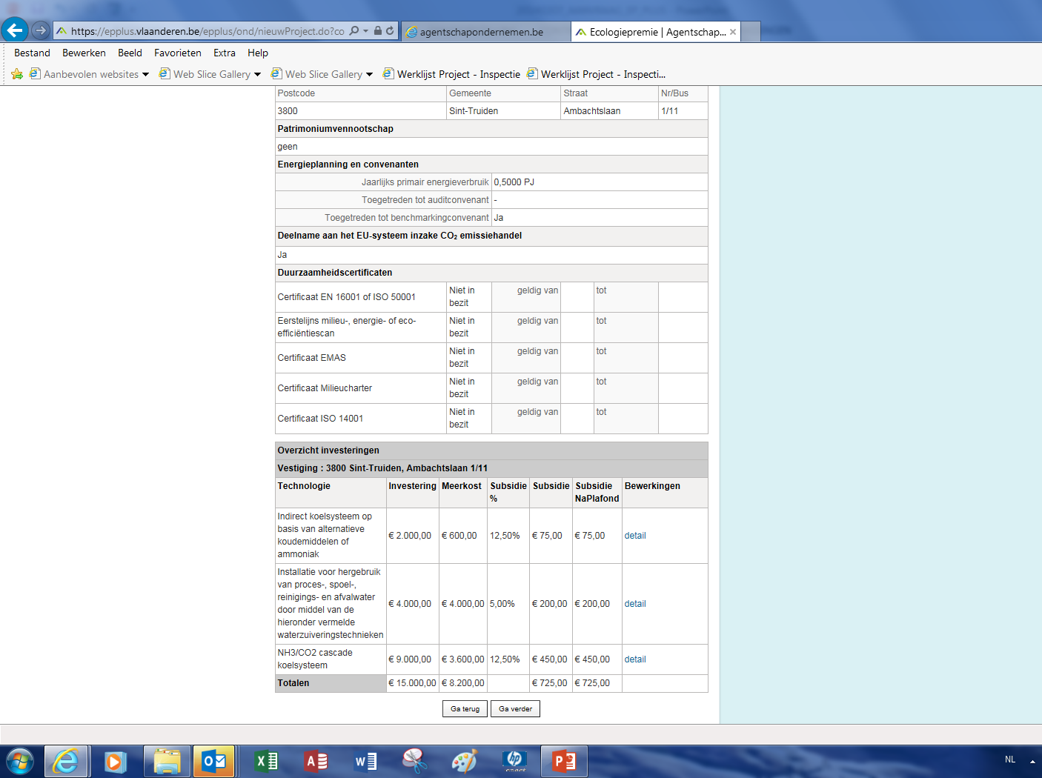Image resolution: width=1042 pixels, height=778 pixels.
Task: Open the Favorieten menu
Action: pos(178,53)
